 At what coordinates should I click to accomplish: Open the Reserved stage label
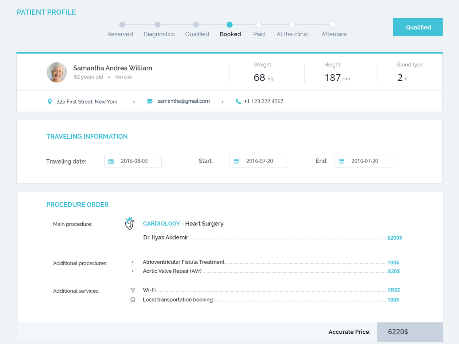click(x=120, y=34)
